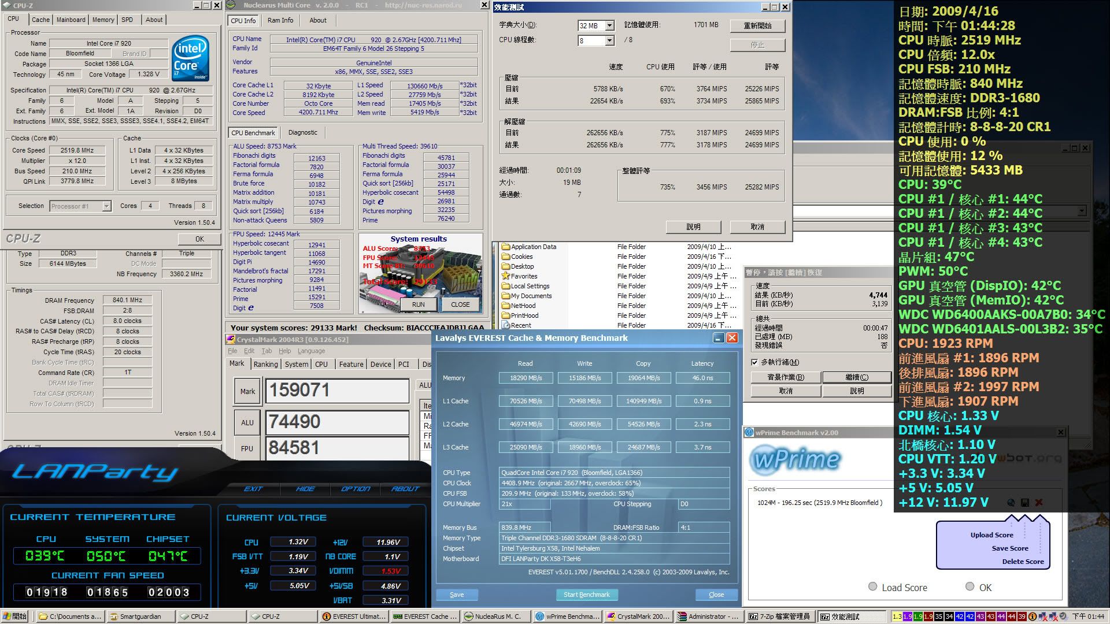
Task: Click LANParty OPTION button
Action: (356, 489)
